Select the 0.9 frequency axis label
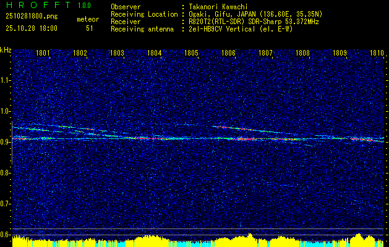Screen dimensions: 389x247 [6, 142]
